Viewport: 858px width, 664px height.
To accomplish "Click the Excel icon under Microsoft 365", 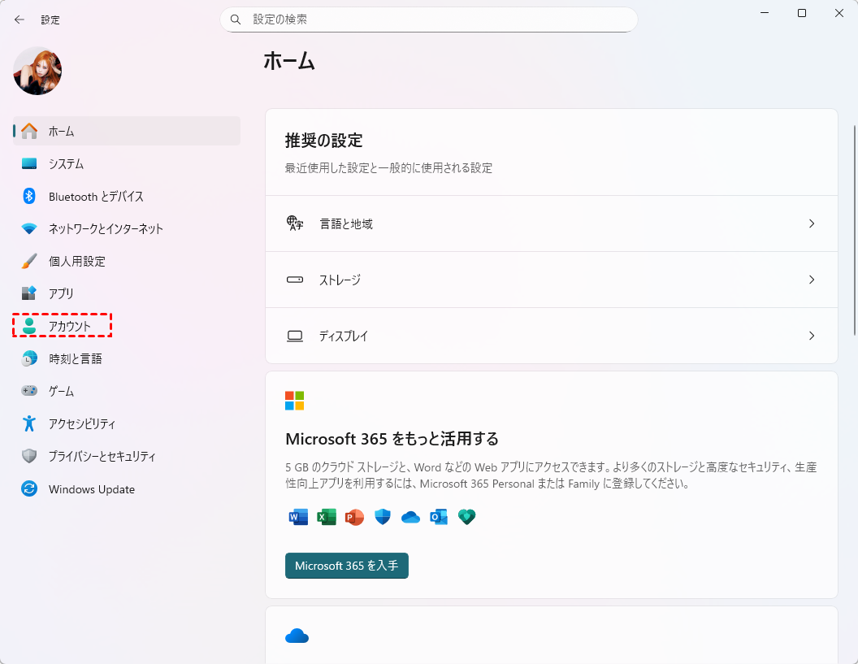I will [327, 517].
